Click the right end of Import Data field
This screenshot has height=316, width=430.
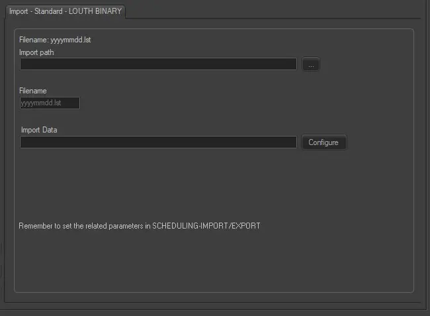(x=290, y=142)
